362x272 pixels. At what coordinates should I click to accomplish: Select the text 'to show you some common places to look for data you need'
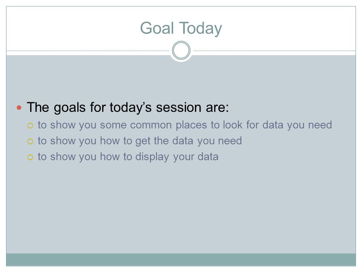[x=185, y=125]
